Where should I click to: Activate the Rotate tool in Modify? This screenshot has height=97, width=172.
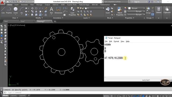tap(36, 8)
